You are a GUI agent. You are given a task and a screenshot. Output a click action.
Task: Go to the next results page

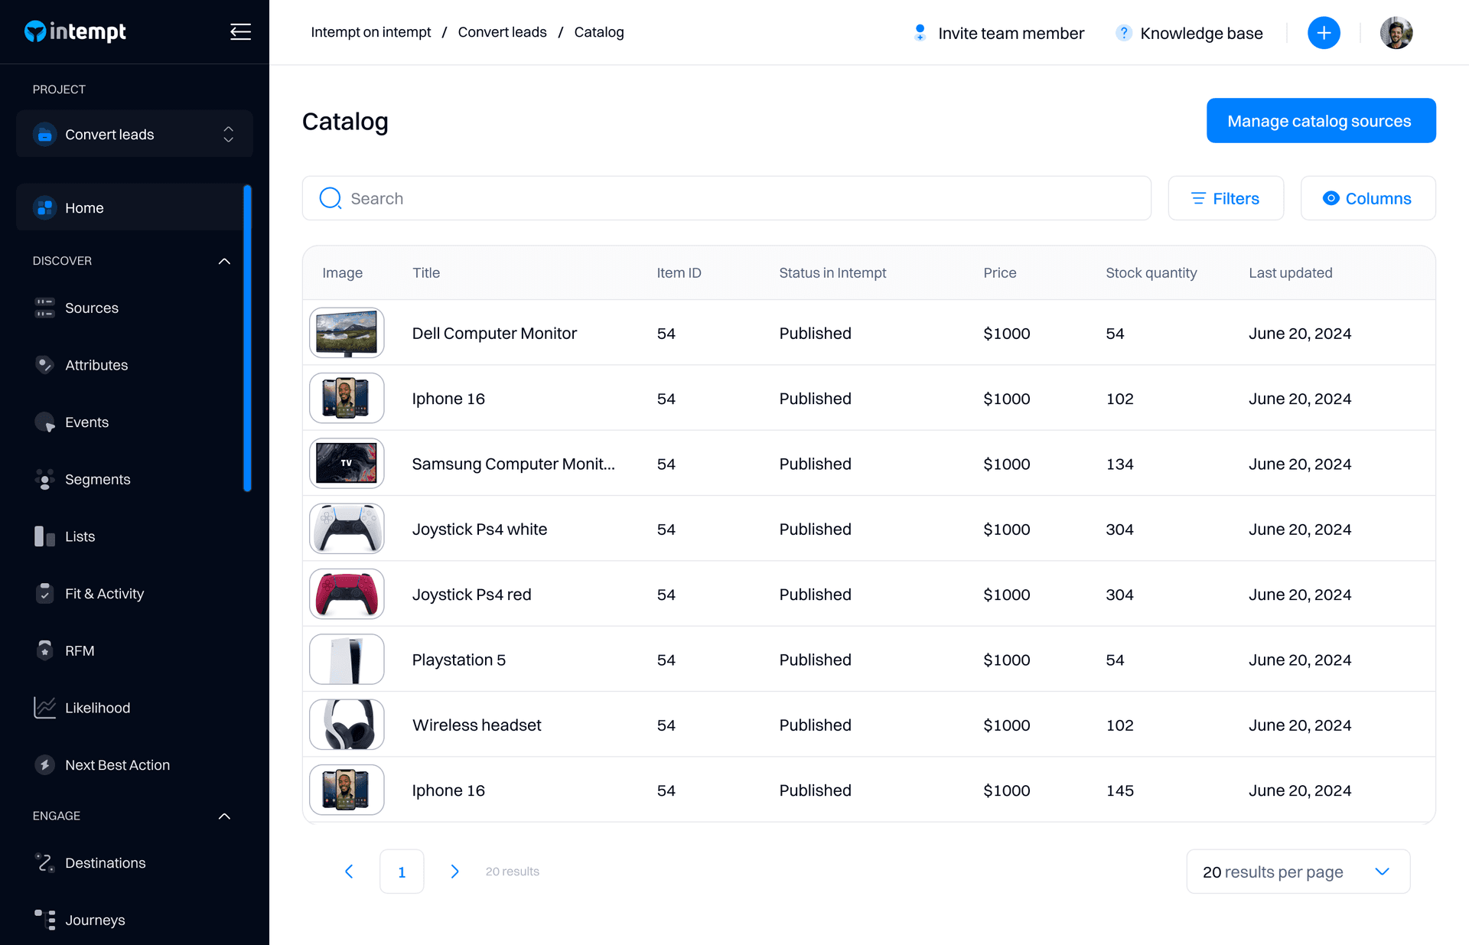click(454, 872)
